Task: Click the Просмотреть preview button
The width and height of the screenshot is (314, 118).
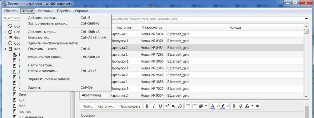Action: [130, 106]
